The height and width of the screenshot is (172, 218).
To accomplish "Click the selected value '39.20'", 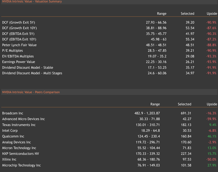I will click(190, 23).
